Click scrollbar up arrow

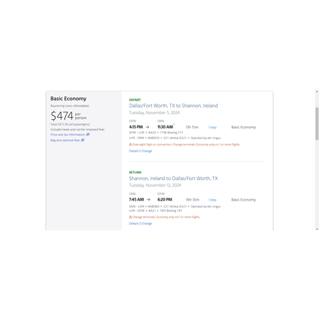point(317,91)
